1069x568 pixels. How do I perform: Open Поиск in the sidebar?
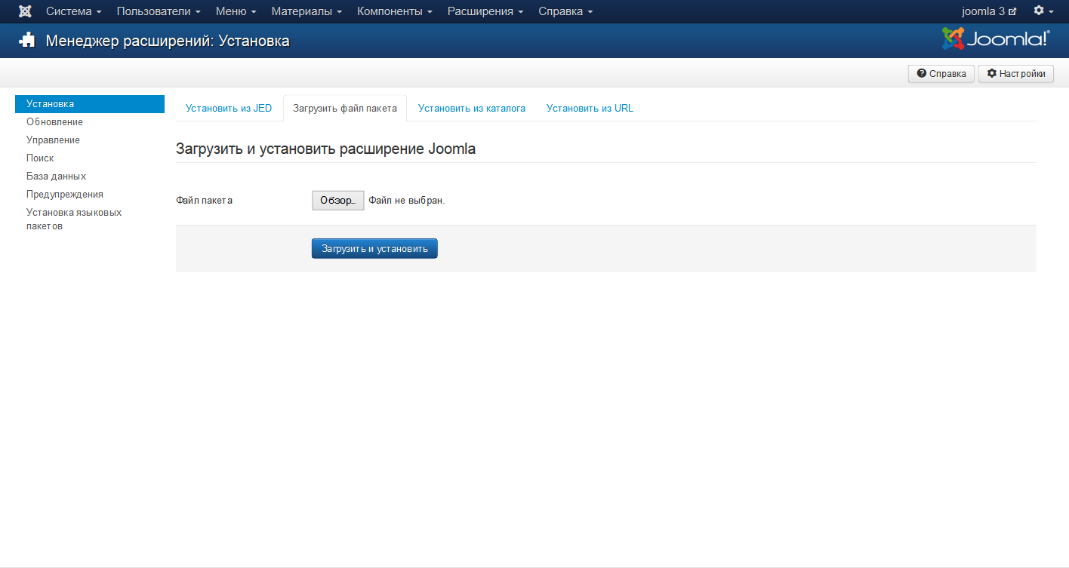point(40,158)
